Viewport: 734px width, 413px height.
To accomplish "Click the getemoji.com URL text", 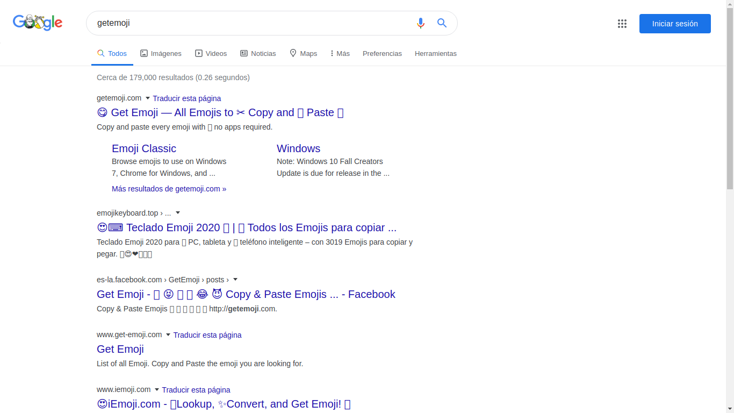I will (x=119, y=98).
